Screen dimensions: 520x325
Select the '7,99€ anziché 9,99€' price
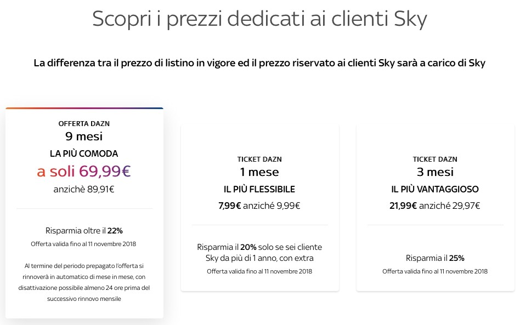coord(259,206)
